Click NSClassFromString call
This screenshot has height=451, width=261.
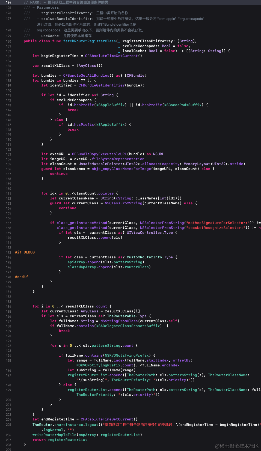tap(123, 203)
